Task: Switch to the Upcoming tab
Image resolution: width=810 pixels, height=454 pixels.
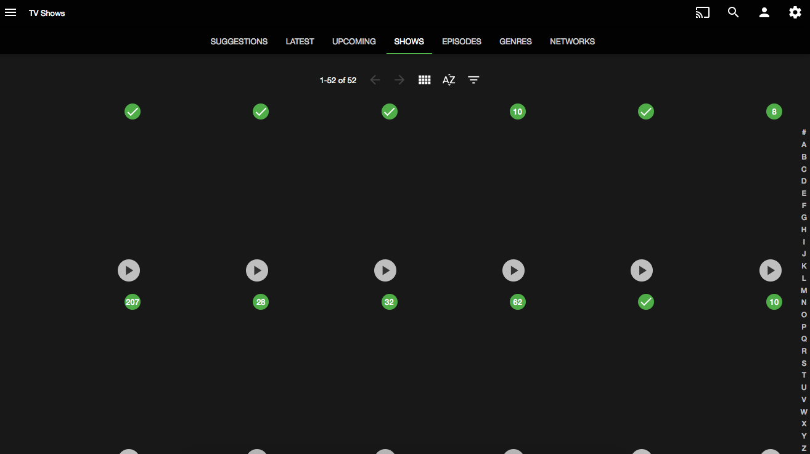Action: tap(354, 41)
